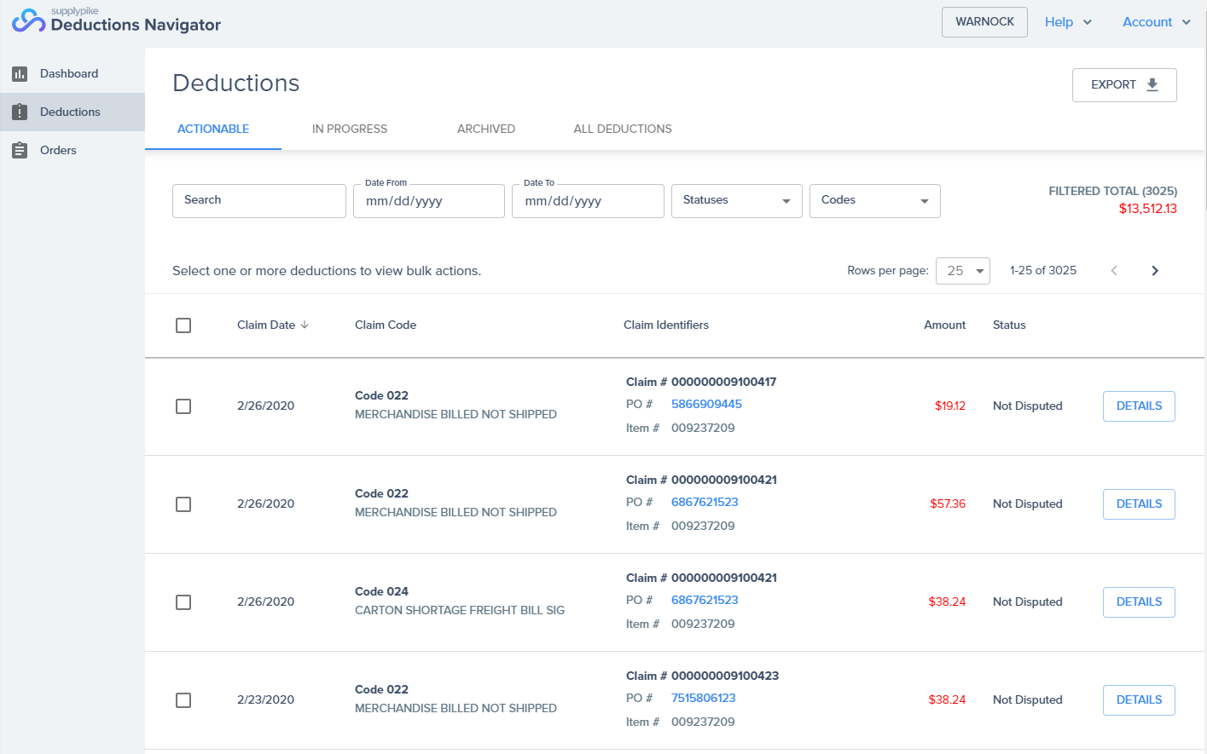View the All Deductions tab
1207x754 pixels.
[623, 129]
